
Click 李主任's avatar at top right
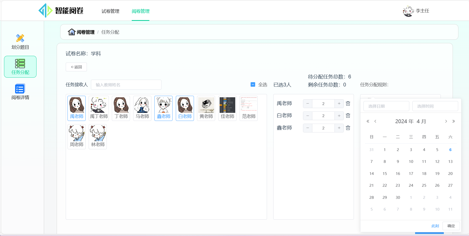(408, 11)
